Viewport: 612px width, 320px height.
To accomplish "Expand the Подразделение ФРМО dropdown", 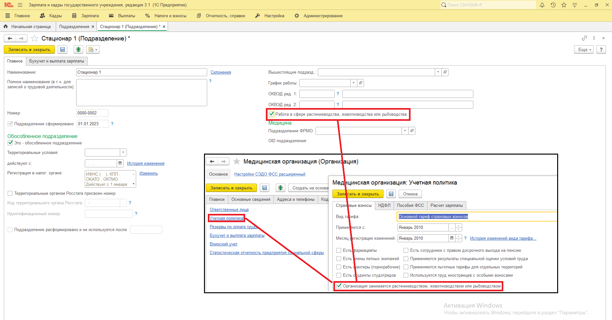I will 405,131.
